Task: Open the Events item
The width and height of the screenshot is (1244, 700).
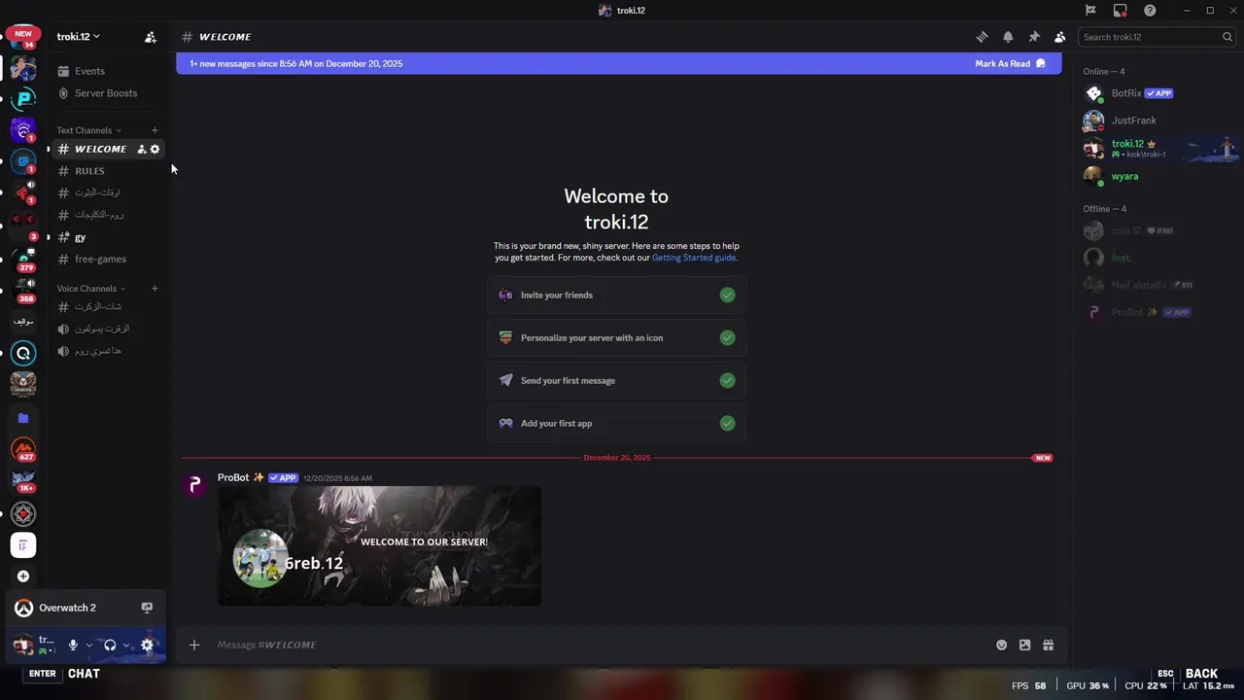Action: click(x=107, y=71)
